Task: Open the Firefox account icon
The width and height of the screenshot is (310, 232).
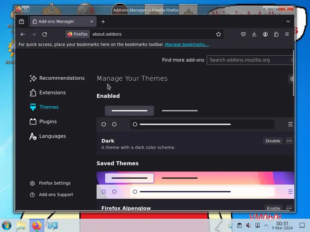Action: [265, 34]
